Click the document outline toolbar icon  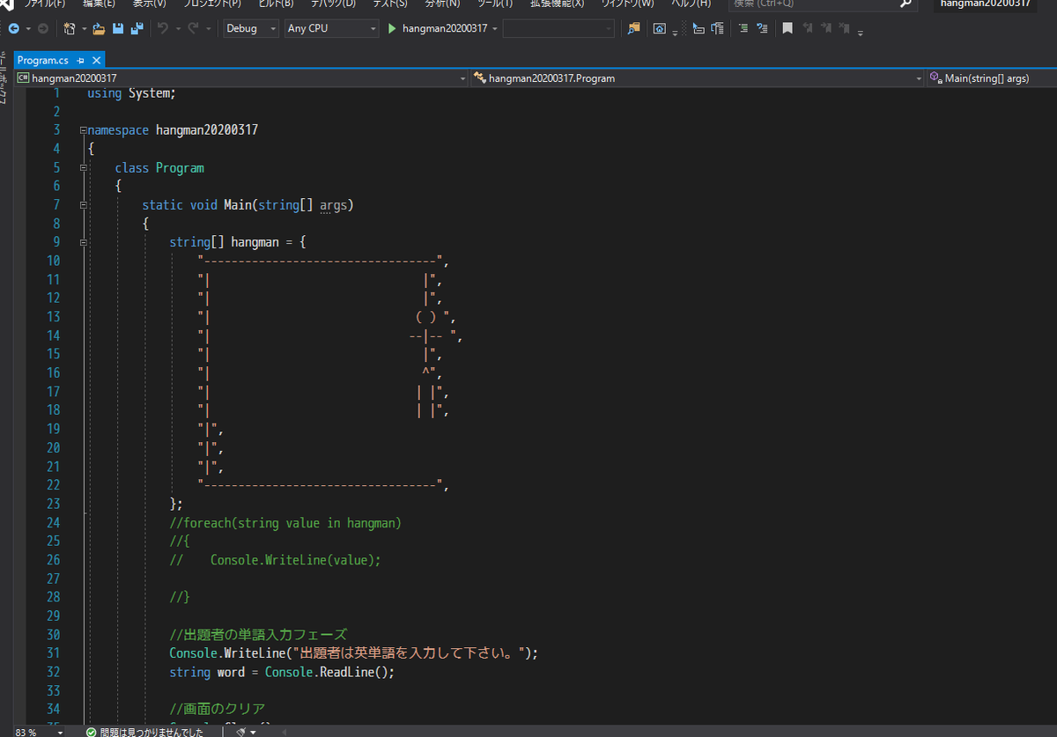pos(718,28)
